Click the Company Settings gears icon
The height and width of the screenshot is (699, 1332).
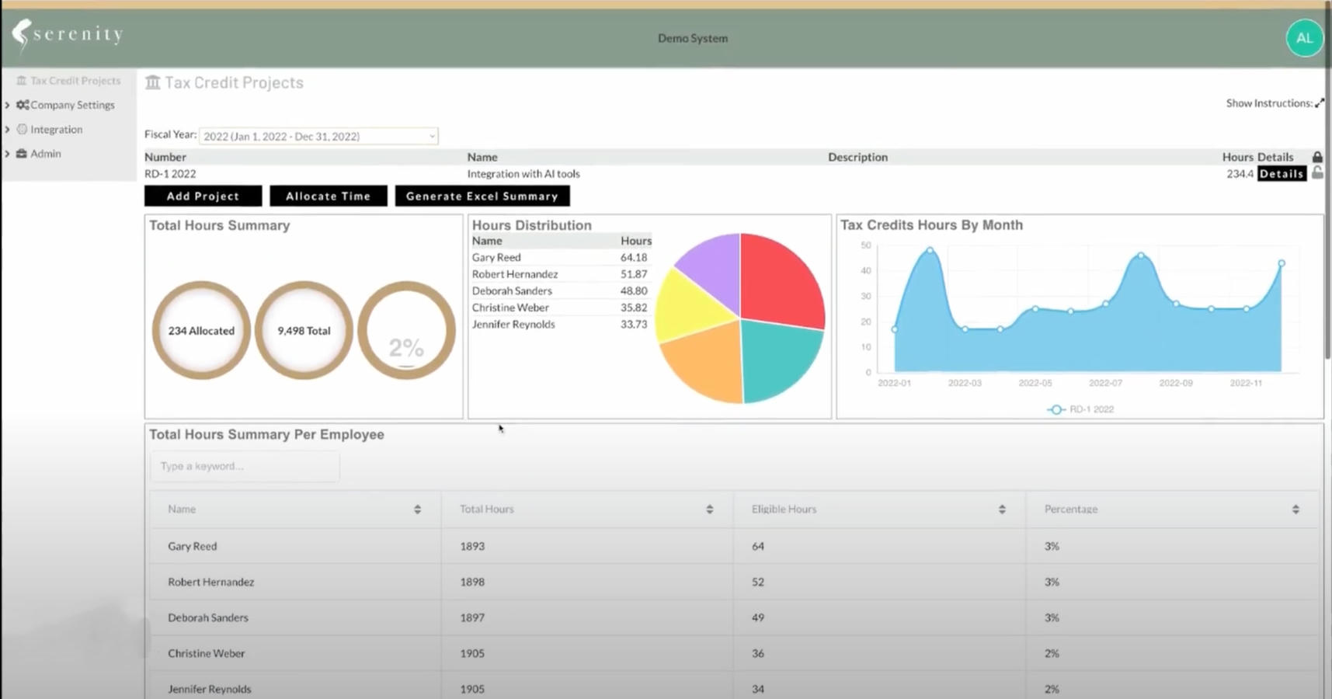(x=23, y=105)
